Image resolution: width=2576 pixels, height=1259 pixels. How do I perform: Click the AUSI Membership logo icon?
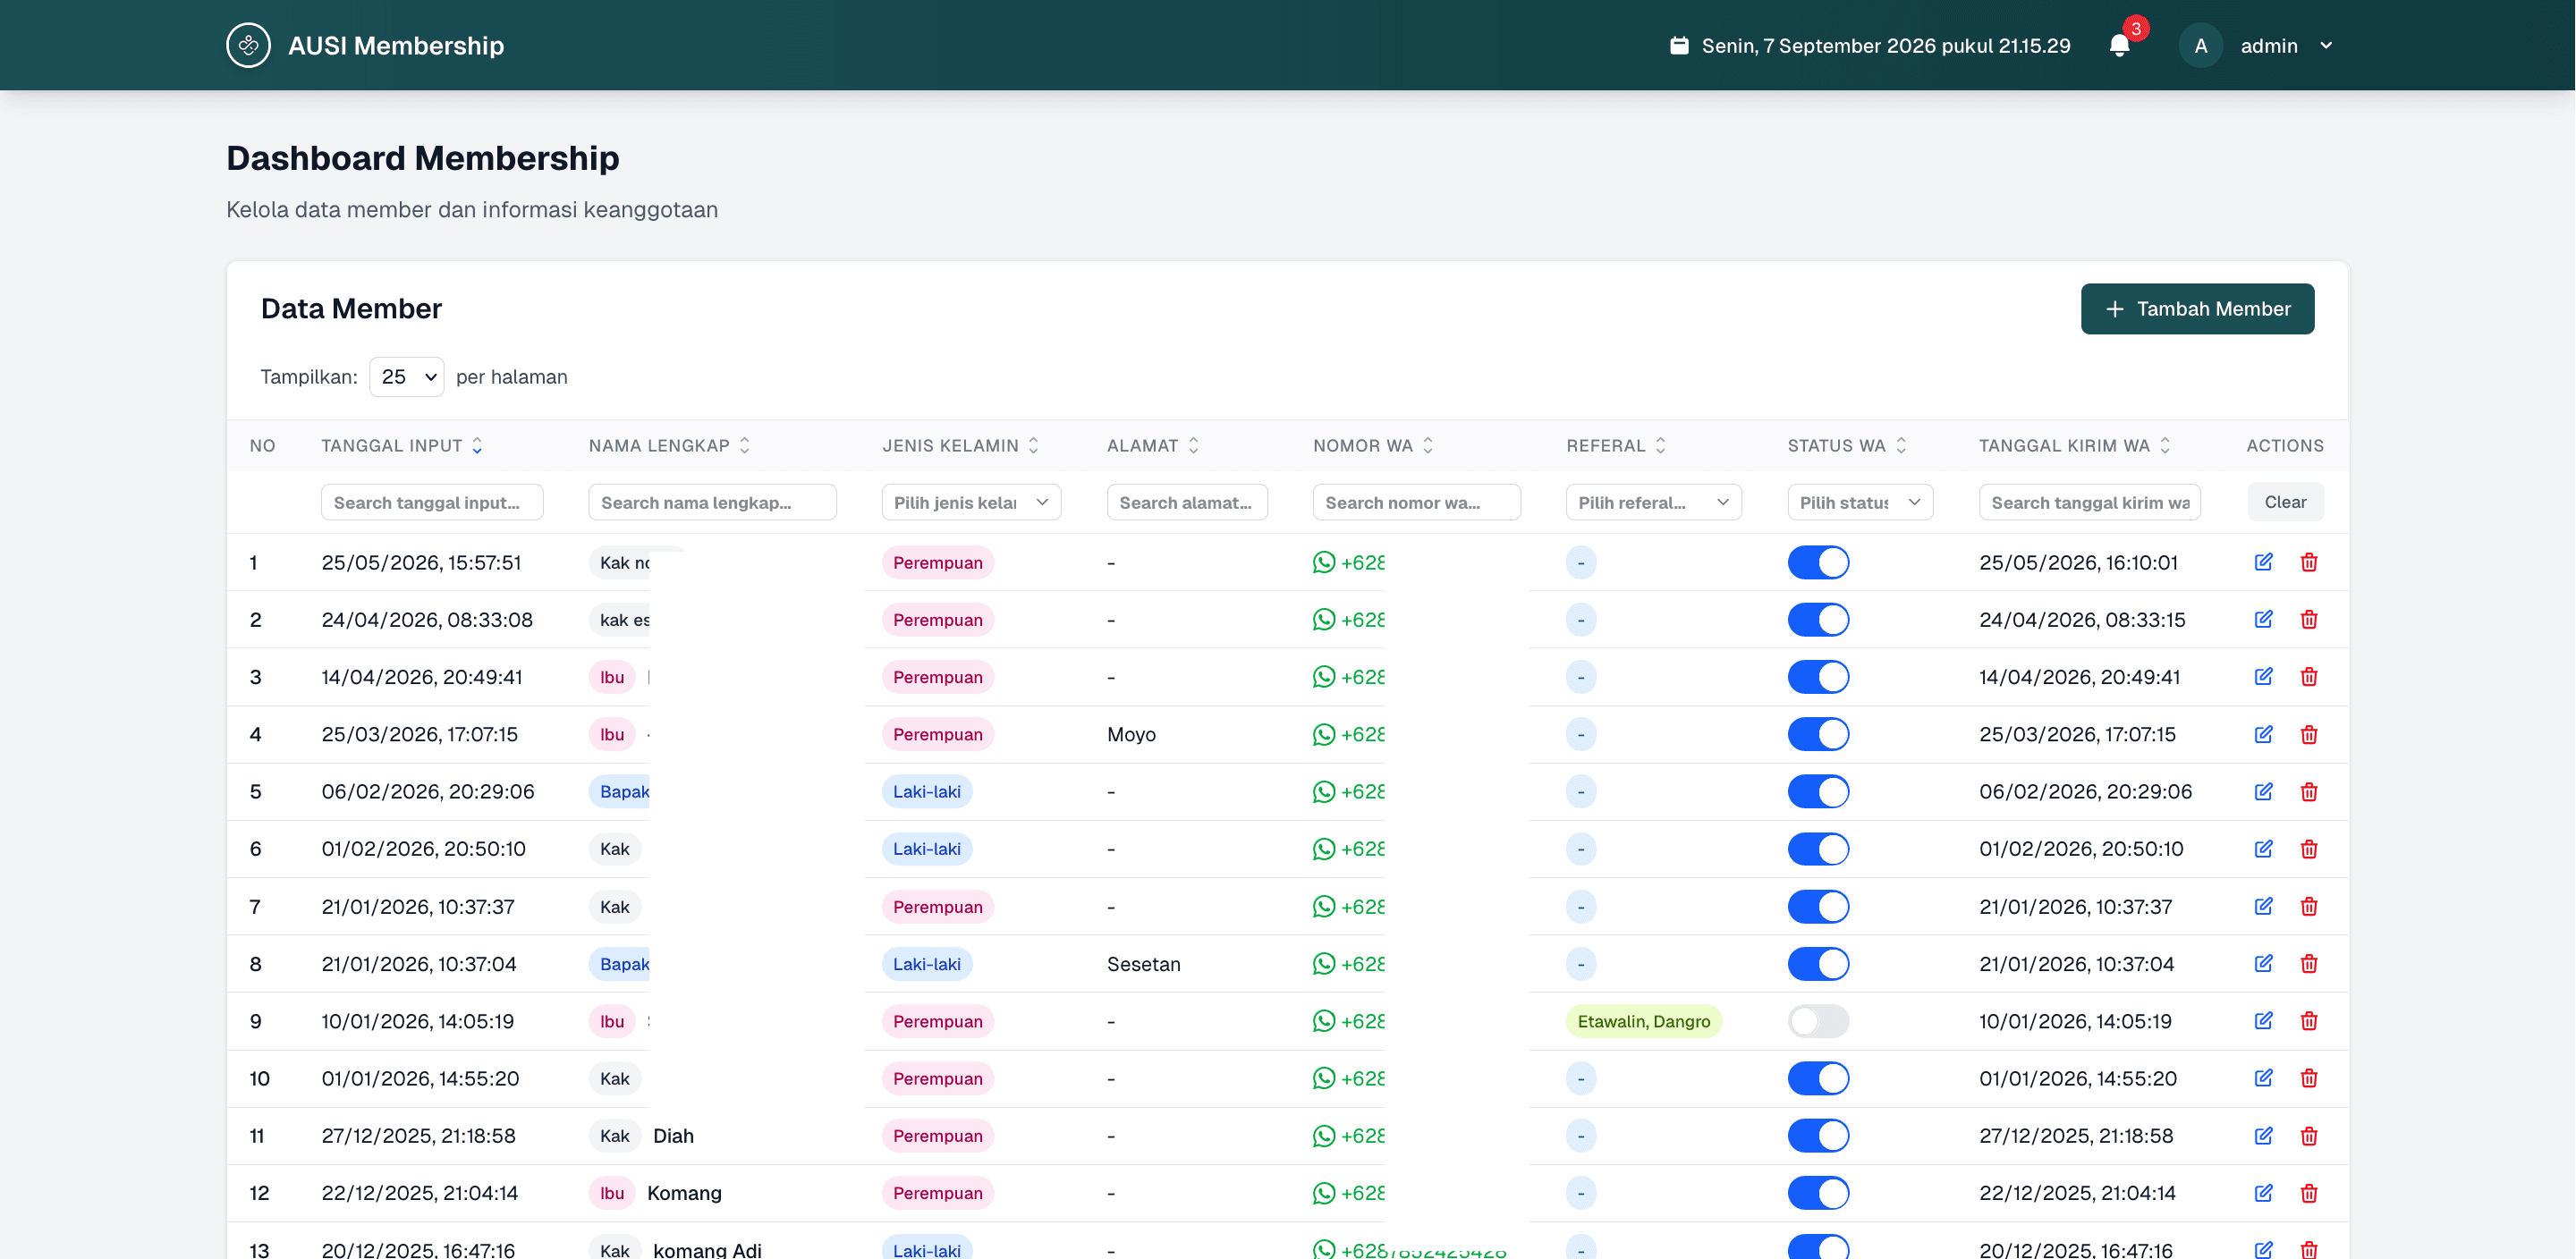pos(248,45)
